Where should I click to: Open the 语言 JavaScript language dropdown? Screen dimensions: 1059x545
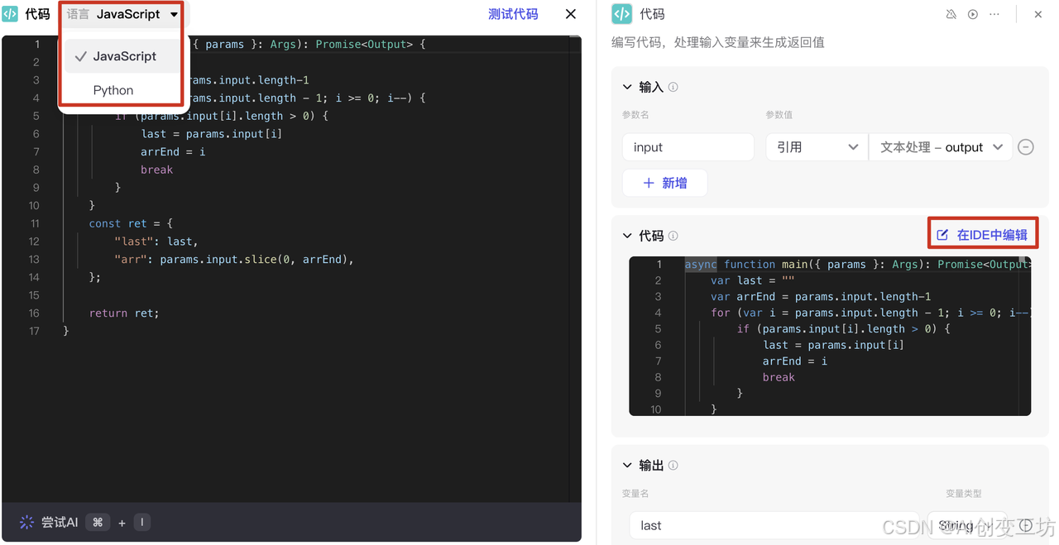click(123, 14)
